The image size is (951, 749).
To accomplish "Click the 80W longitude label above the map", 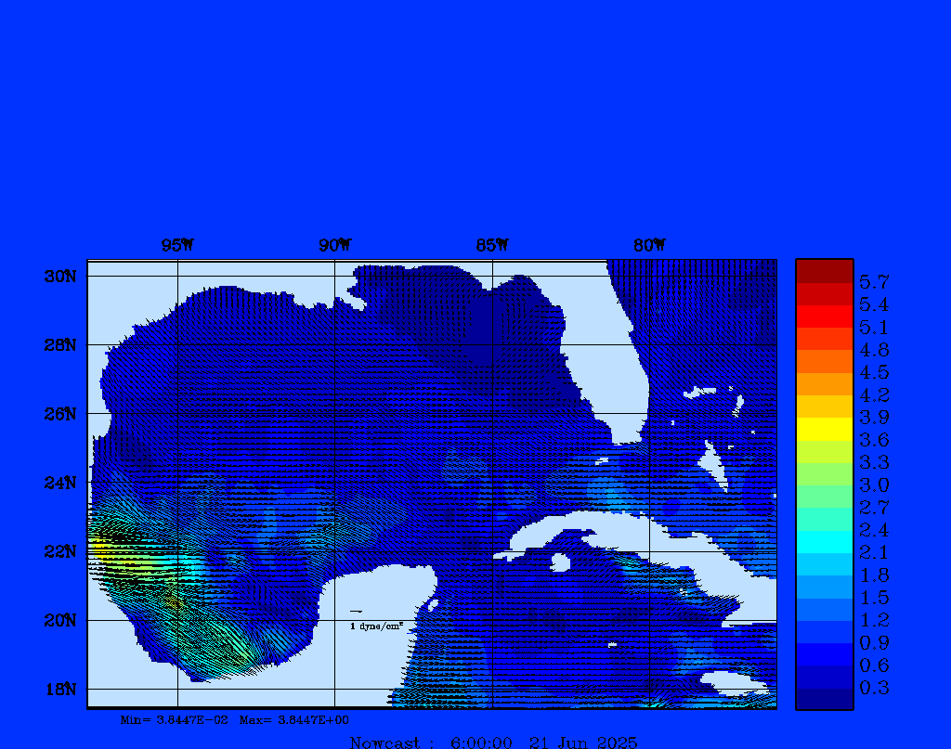I will [649, 245].
